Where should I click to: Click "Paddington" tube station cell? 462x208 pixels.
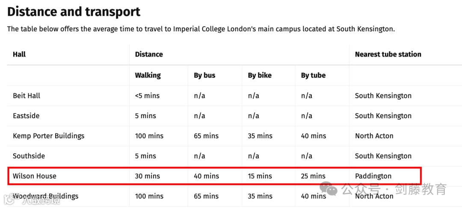373,176
